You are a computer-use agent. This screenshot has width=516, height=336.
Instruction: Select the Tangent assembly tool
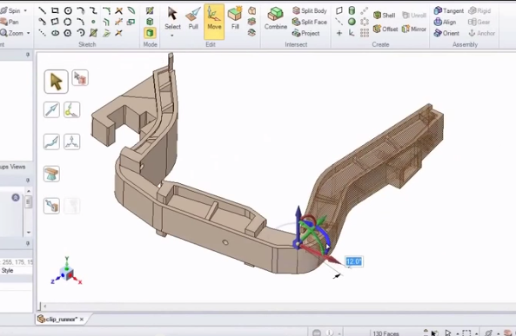pyautogui.click(x=448, y=10)
